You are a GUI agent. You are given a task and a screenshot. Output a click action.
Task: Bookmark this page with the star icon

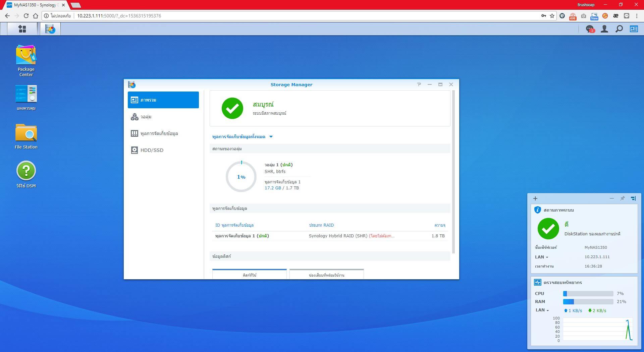point(552,16)
